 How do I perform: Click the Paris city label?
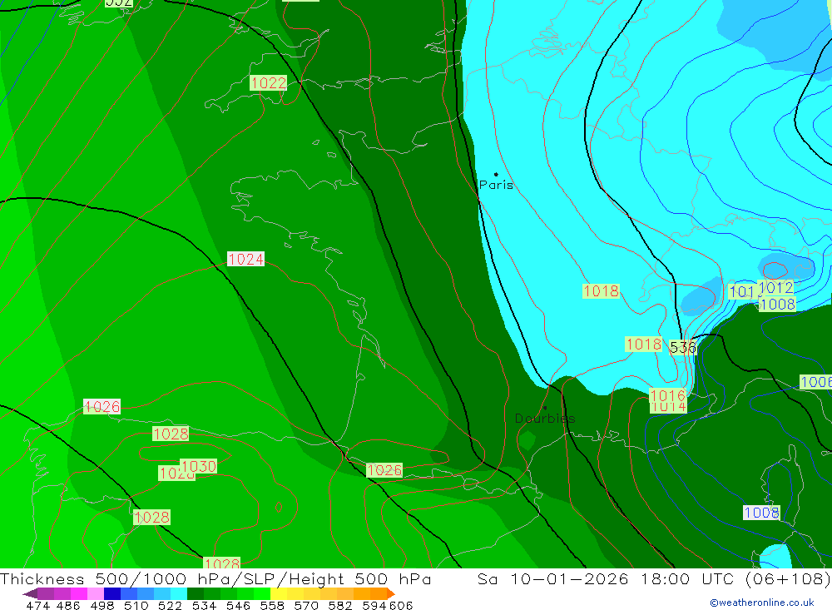click(x=496, y=186)
